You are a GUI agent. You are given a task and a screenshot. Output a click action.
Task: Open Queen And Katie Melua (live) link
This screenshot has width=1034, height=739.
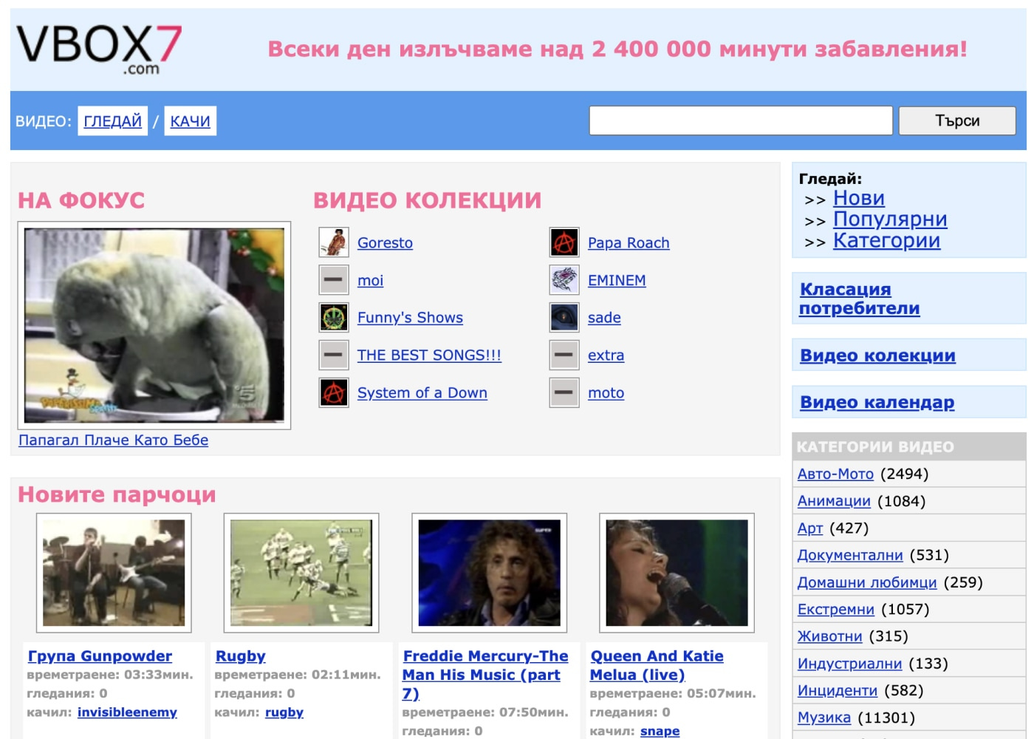pyautogui.click(x=657, y=665)
